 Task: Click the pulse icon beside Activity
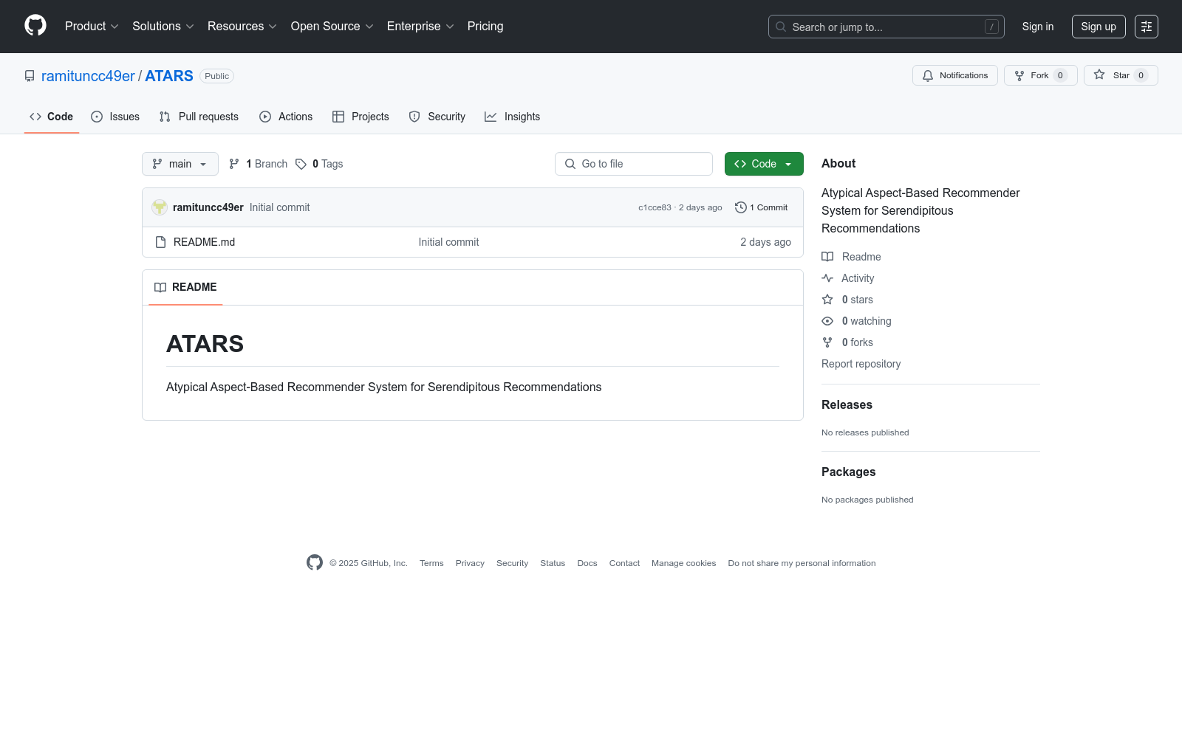827,278
